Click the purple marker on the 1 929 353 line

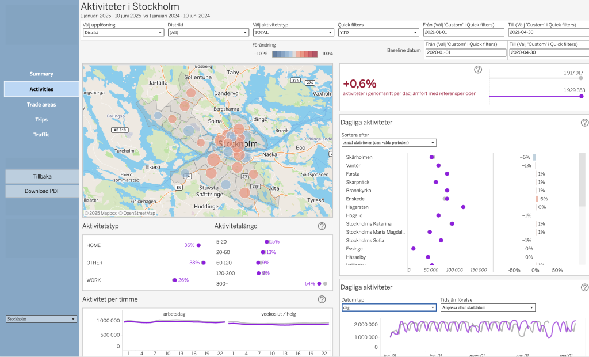[x=582, y=96]
